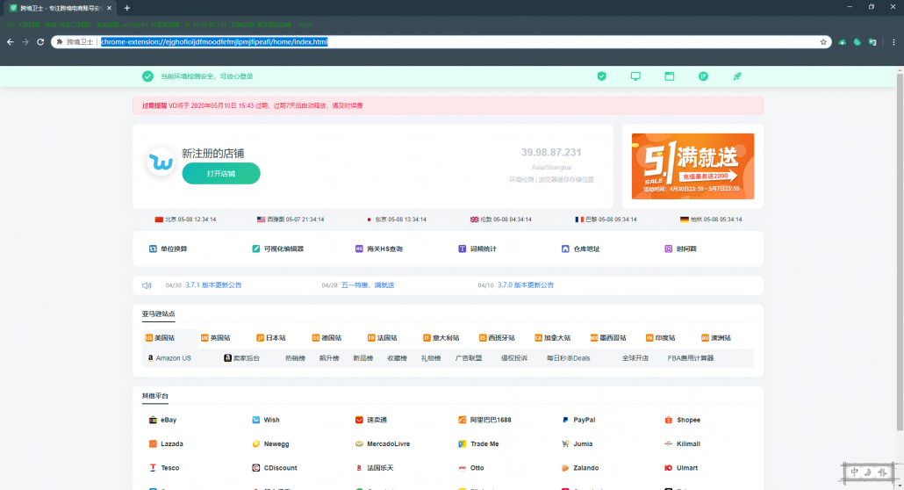Open the Jumia shortcut

point(578,443)
